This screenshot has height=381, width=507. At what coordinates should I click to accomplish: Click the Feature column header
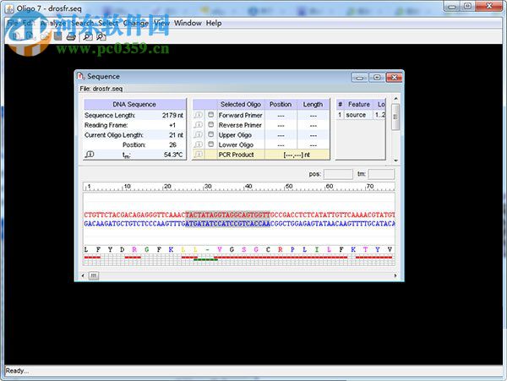pos(358,105)
